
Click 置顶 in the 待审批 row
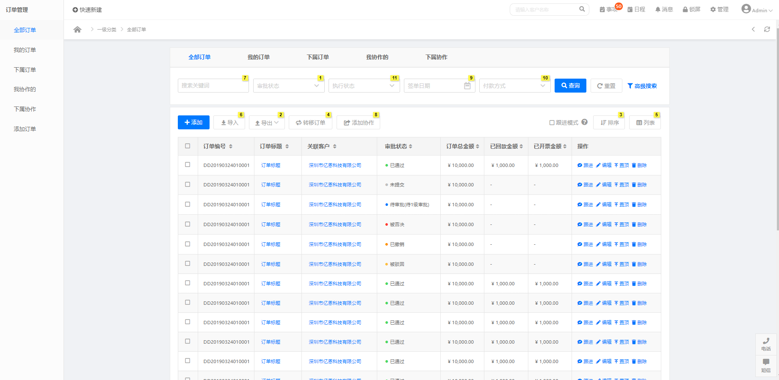(622, 205)
